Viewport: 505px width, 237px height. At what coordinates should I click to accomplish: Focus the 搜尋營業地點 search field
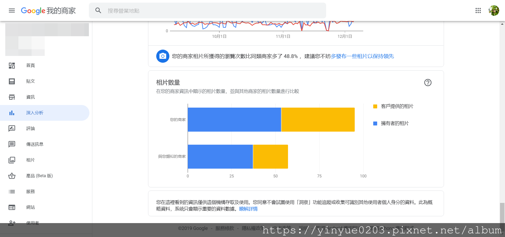pos(208,10)
